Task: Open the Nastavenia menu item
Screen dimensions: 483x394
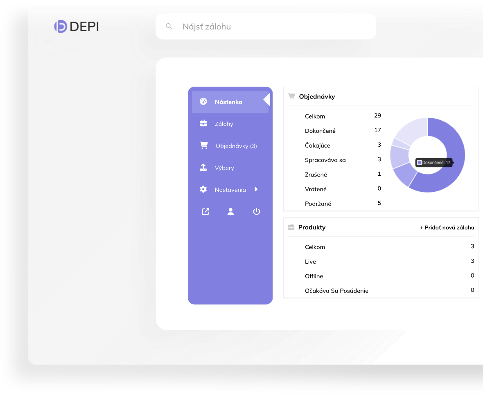Action: point(230,190)
